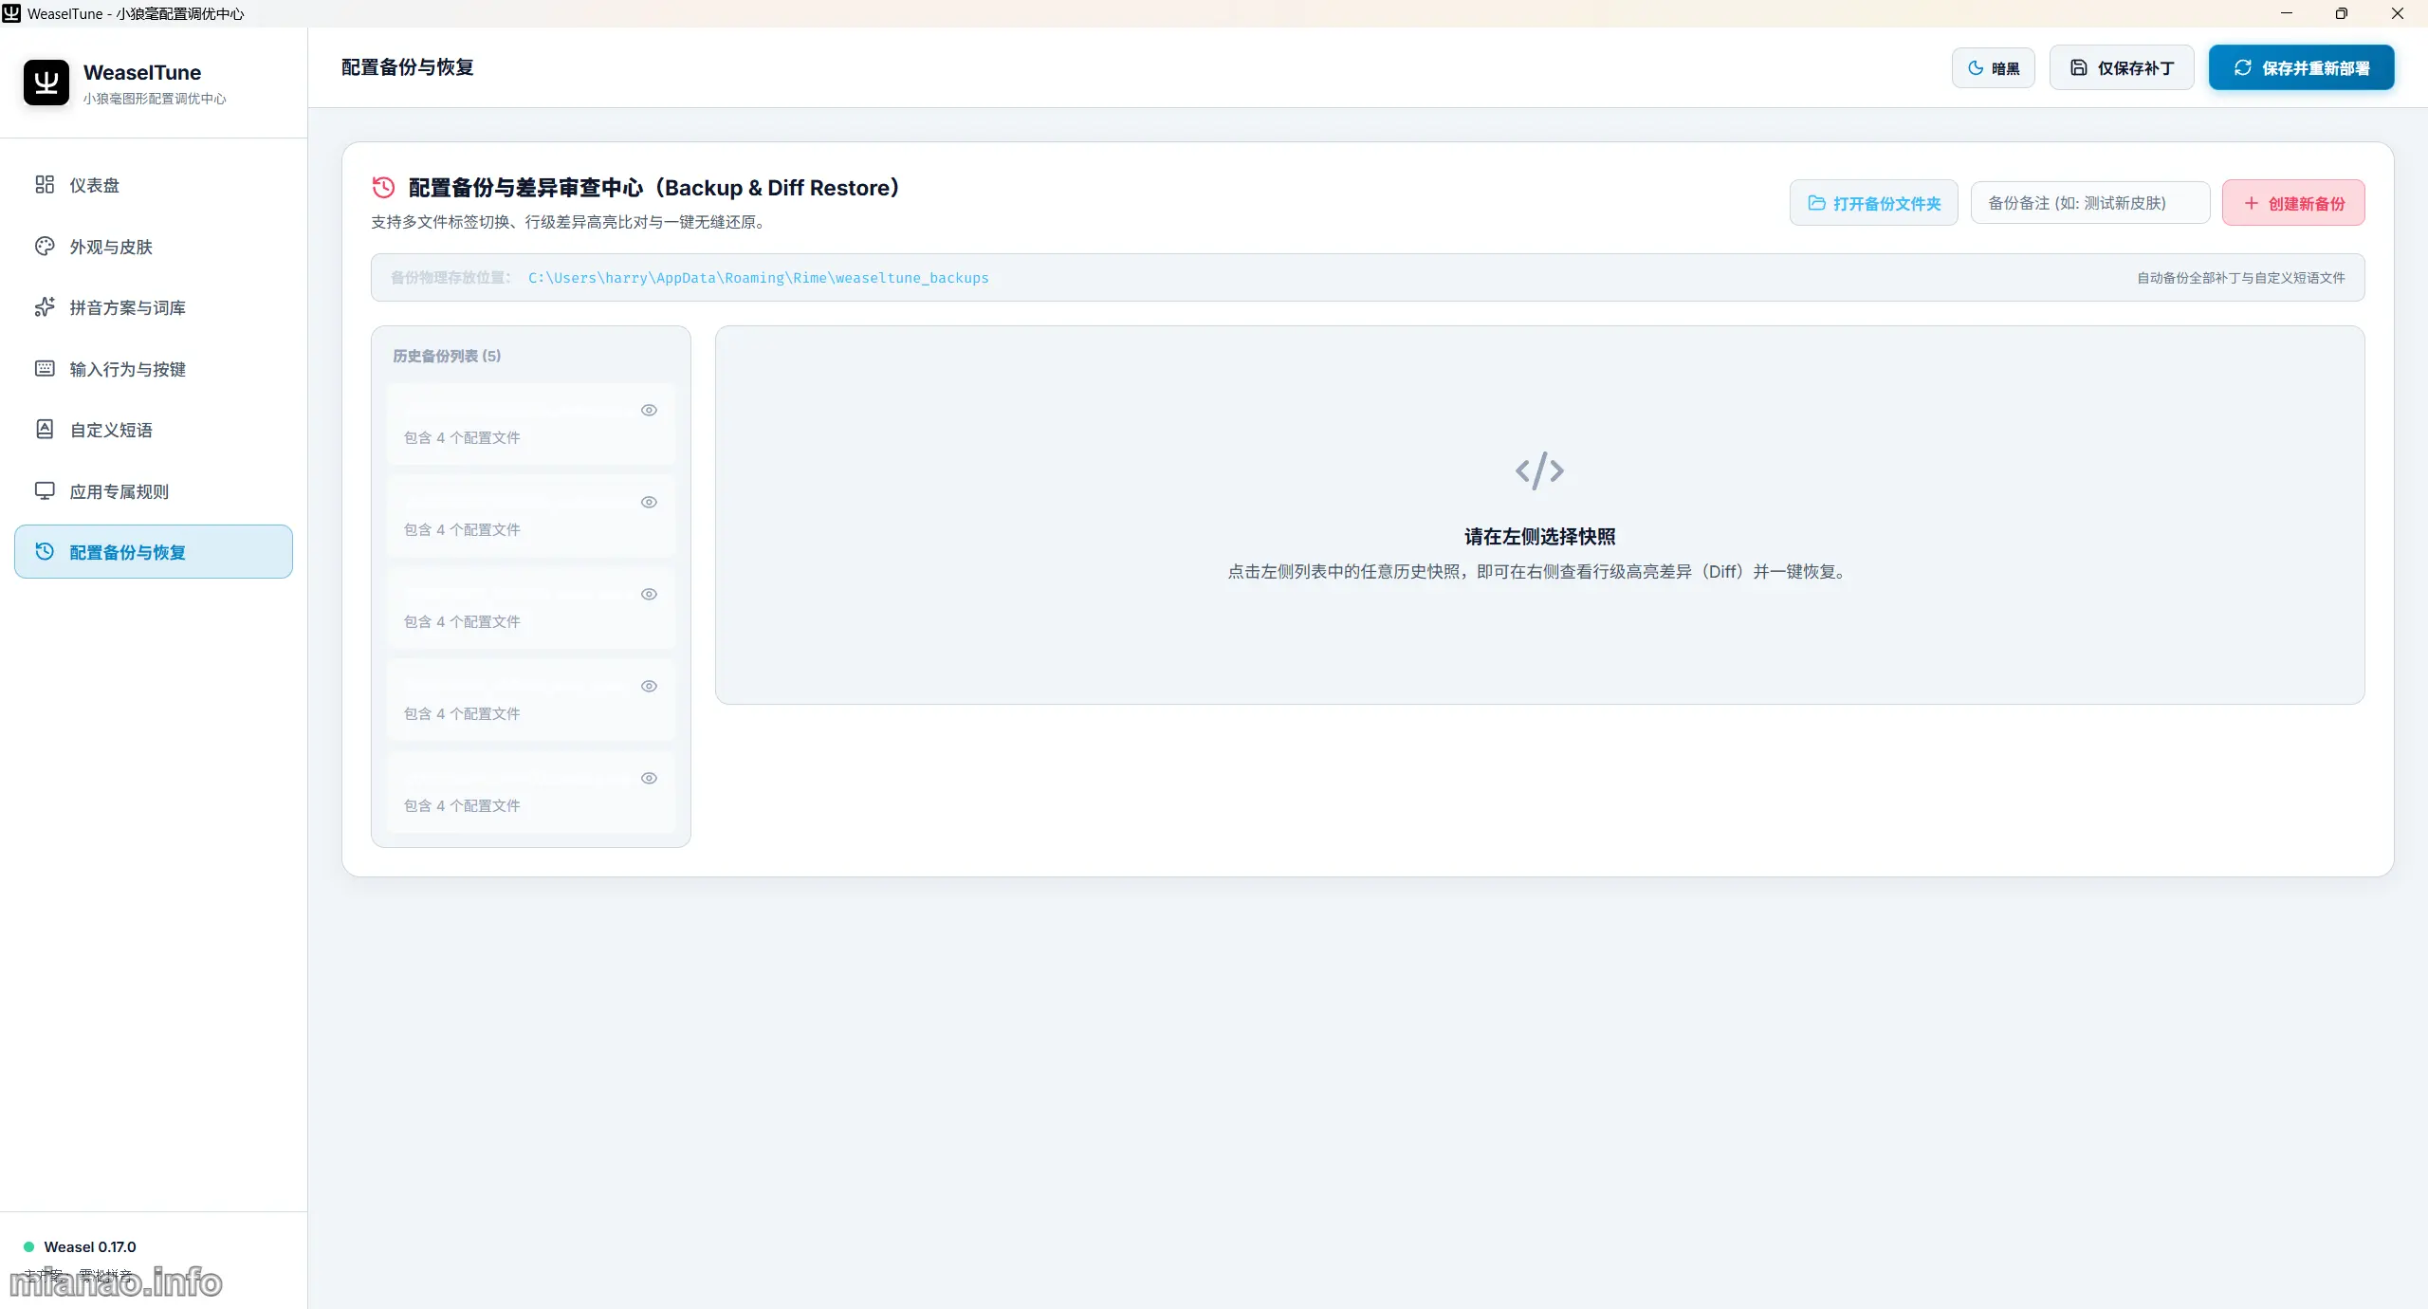Select the 配置备份与恢复 sidebar item
2428x1309 pixels.
click(x=154, y=552)
